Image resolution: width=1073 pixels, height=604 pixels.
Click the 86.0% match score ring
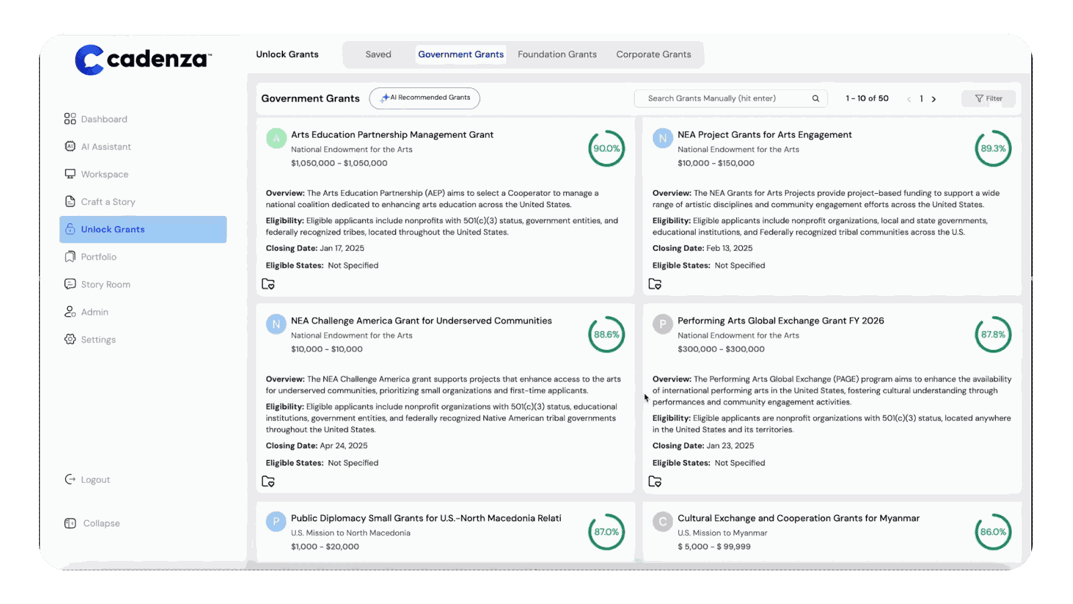coord(993,532)
